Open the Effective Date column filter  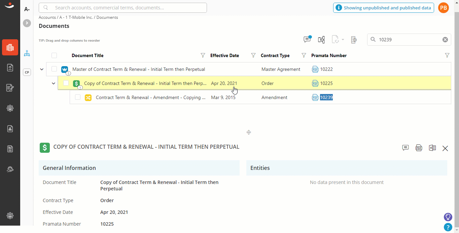[x=253, y=55]
